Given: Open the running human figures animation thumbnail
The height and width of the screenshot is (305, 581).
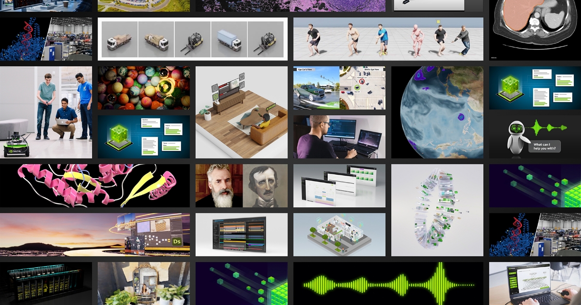Looking at the screenshot, I should tap(388, 39).
